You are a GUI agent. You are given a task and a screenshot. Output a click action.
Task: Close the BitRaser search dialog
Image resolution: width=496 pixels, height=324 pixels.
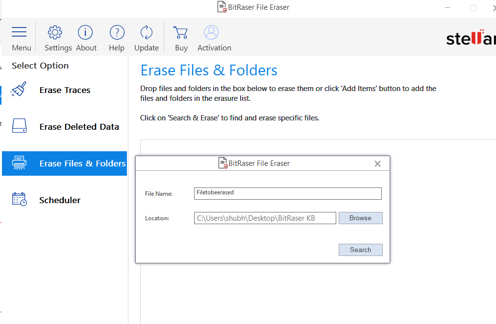pyautogui.click(x=377, y=164)
